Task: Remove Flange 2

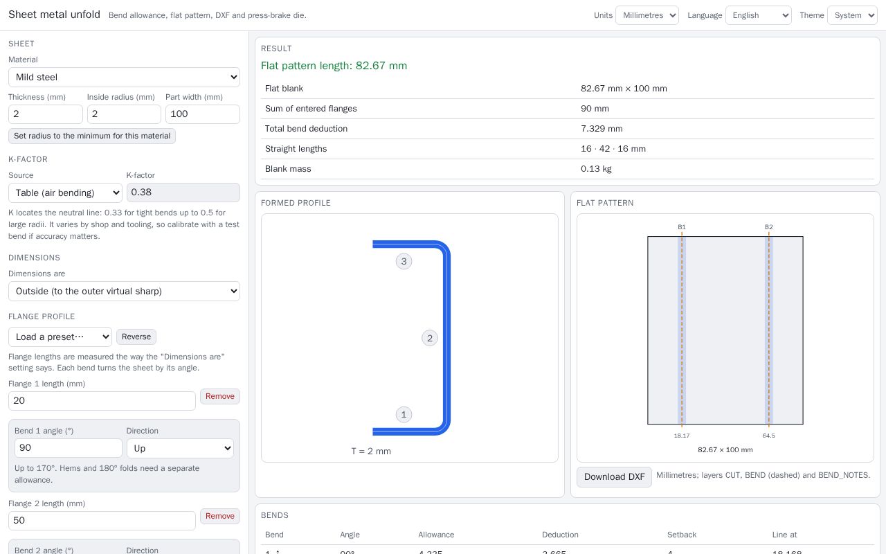Action: pos(220,516)
